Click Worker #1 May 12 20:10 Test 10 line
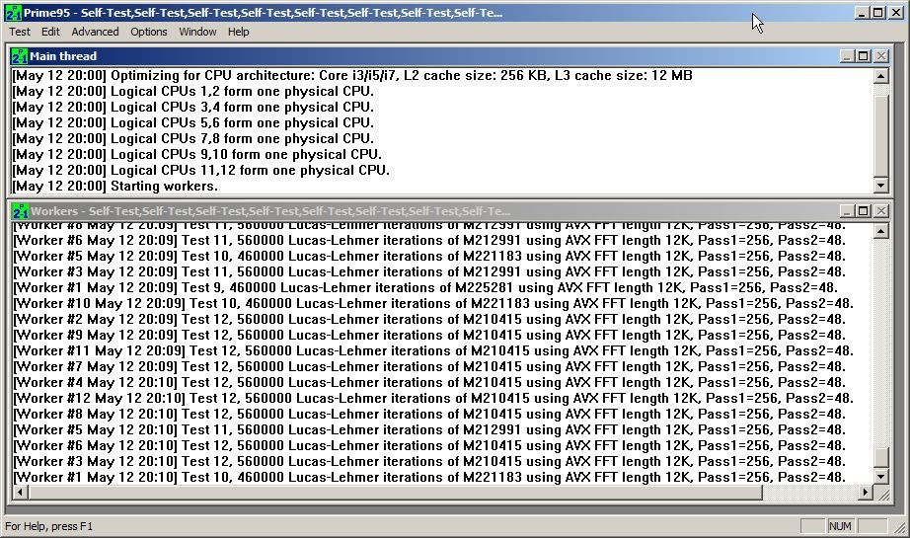 [429, 477]
